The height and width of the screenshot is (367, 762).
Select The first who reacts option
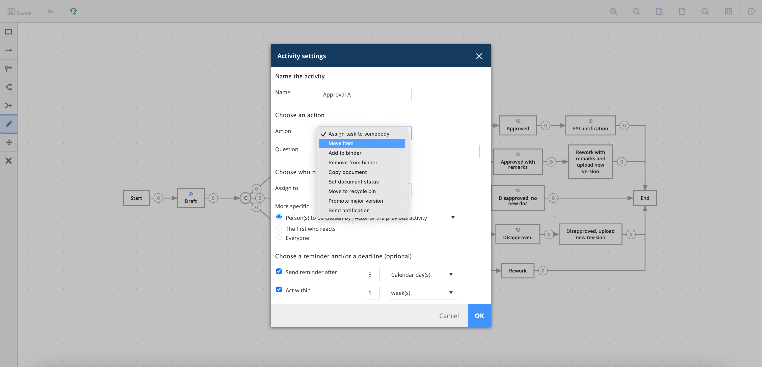tap(279, 228)
